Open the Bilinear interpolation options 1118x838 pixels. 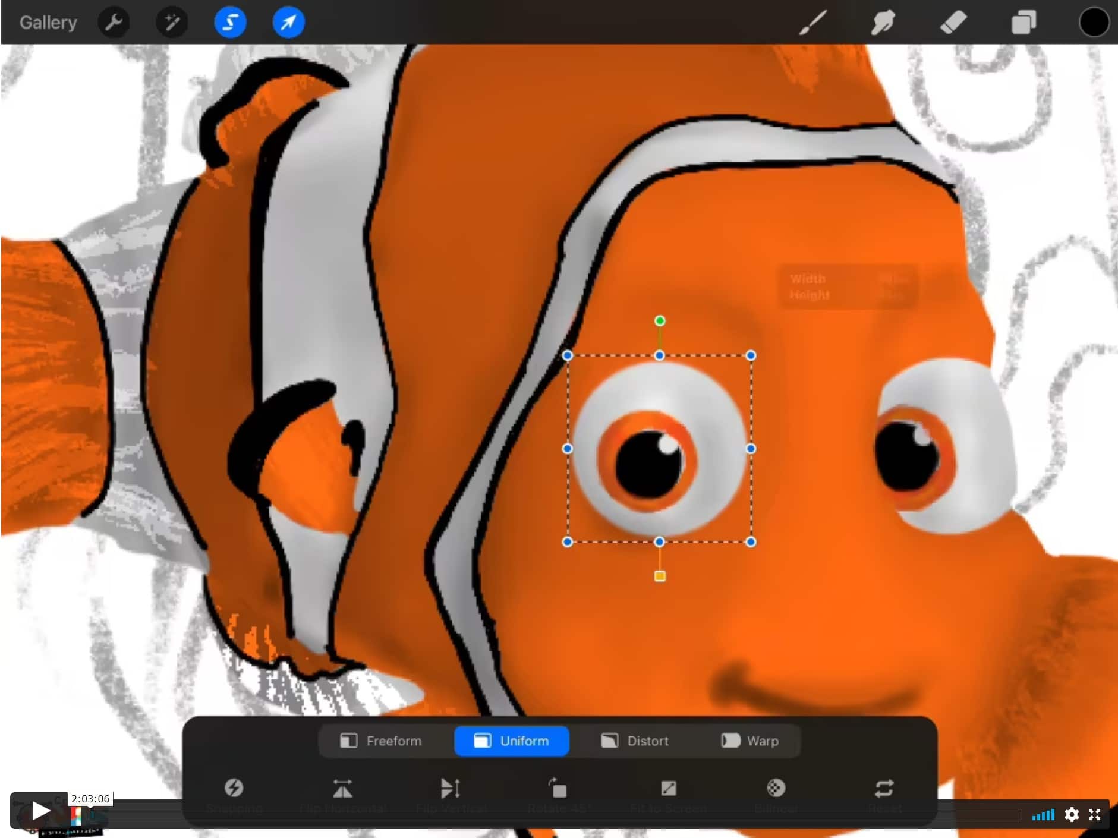pos(776,788)
